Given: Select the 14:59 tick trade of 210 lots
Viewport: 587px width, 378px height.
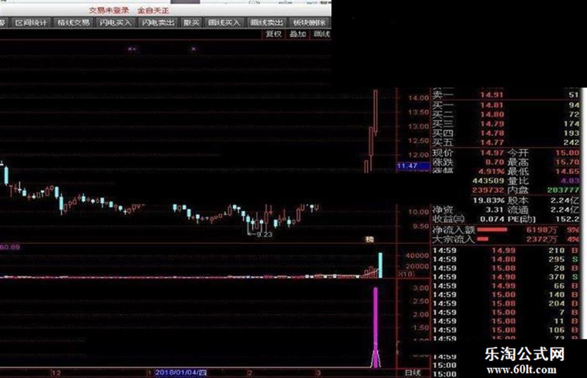Looking at the screenshot, I should point(506,250).
